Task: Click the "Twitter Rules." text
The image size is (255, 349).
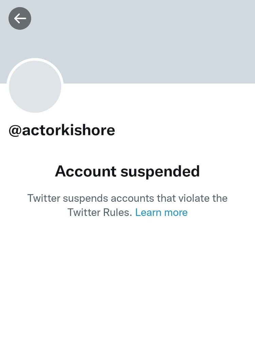Action: (x=99, y=212)
